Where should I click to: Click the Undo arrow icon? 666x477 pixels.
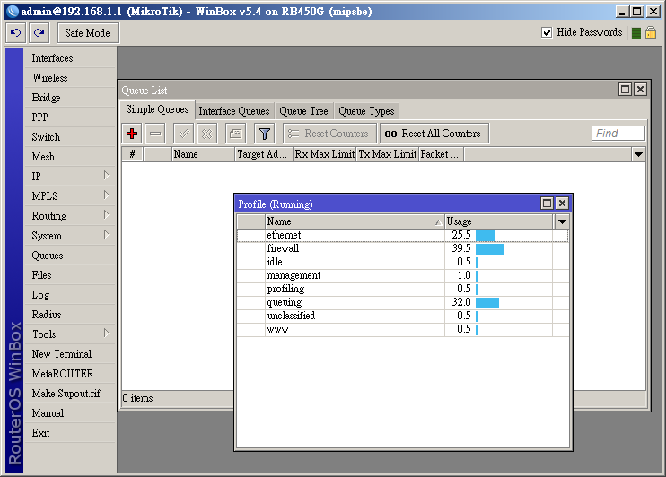pos(16,32)
